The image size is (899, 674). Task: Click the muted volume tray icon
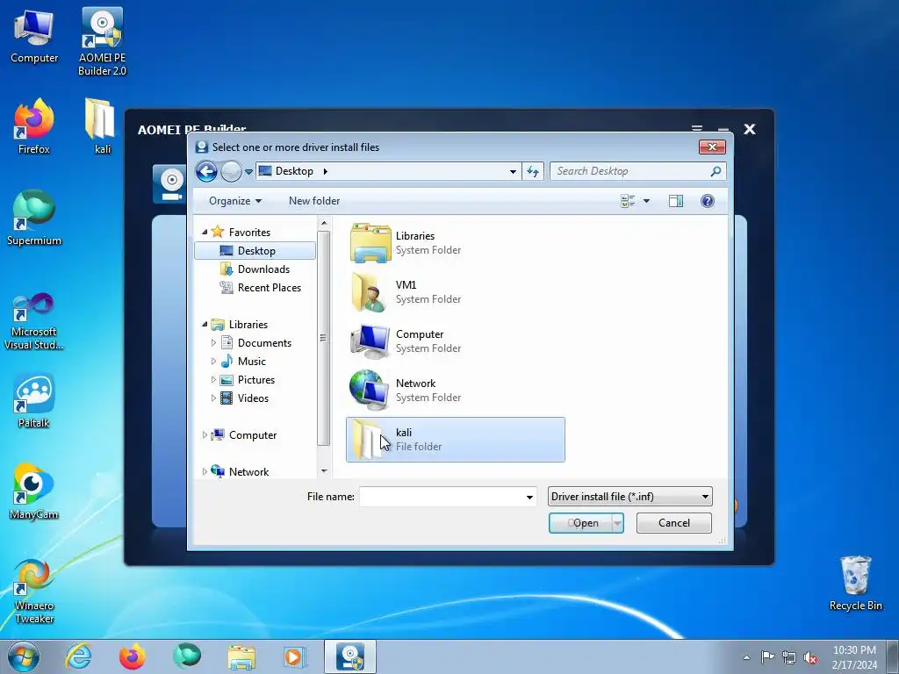pos(810,657)
